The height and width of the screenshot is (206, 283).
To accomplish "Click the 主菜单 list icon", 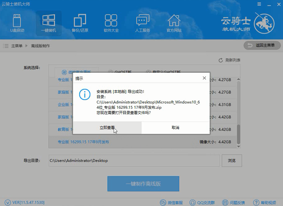I will 6,46.
